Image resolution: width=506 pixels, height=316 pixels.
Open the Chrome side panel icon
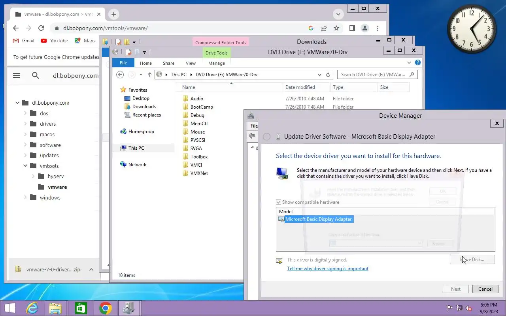pyautogui.click(x=352, y=28)
